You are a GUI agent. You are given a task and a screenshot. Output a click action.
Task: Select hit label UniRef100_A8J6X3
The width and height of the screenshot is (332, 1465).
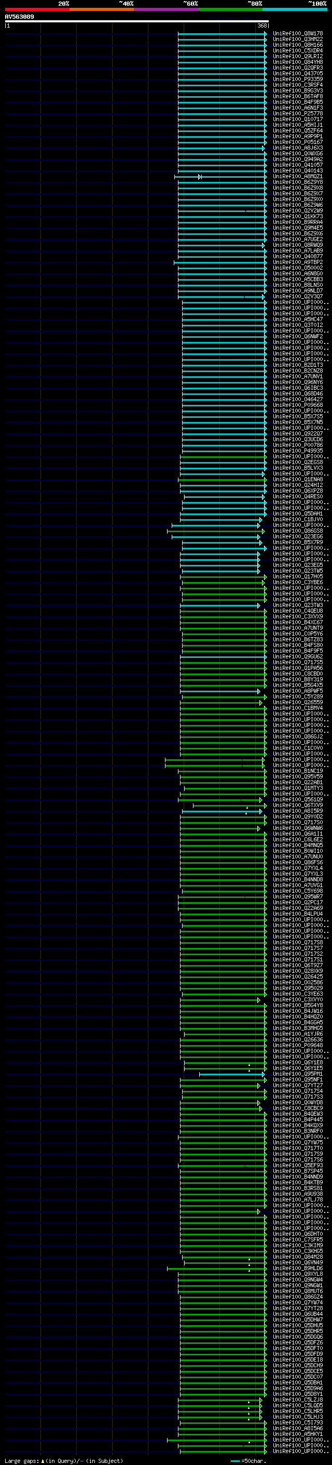click(298, 148)
